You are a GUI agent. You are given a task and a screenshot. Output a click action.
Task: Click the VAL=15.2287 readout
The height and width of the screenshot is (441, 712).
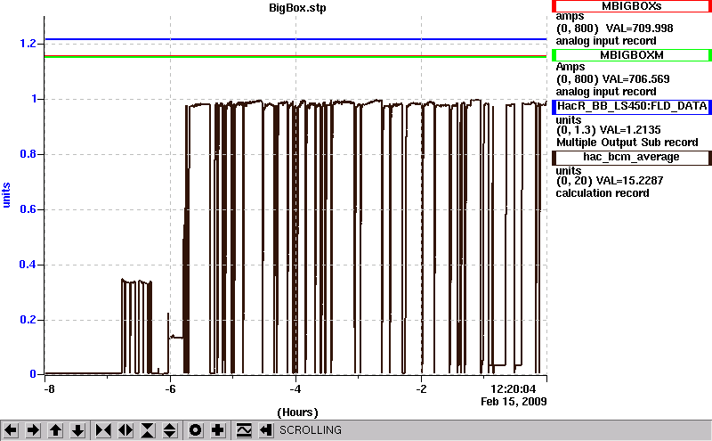[629, 181]
